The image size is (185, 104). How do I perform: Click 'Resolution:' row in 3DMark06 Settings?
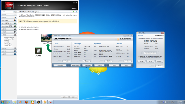pos(82,47)
